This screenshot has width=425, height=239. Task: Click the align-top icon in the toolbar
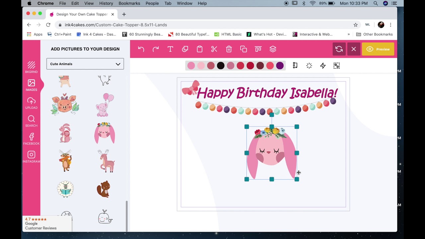258,49
